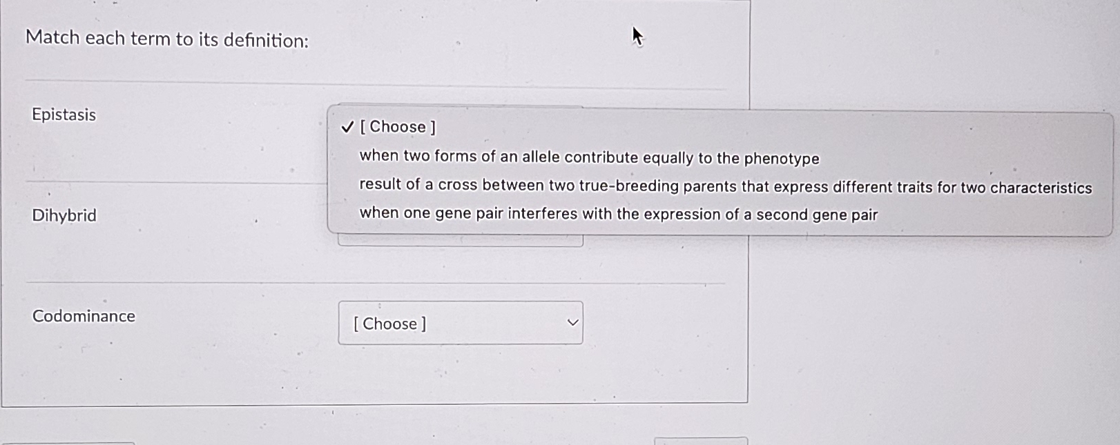Select the checkmark beside [Choose]
The height and width of the screenshot is (445, 1120).
tap(347, 127)
